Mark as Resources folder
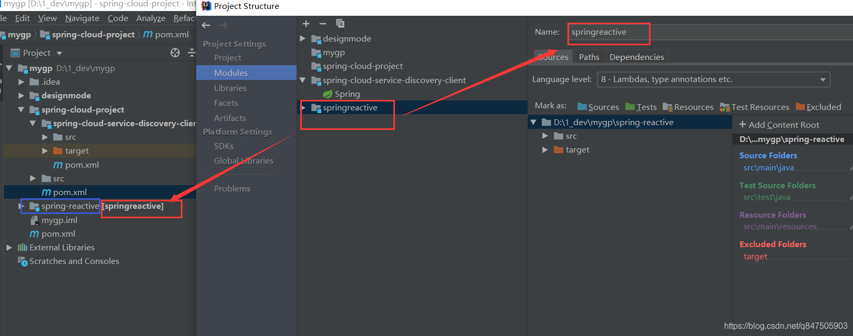The height and width of the screenshot is (336, 853). point(688,107)
